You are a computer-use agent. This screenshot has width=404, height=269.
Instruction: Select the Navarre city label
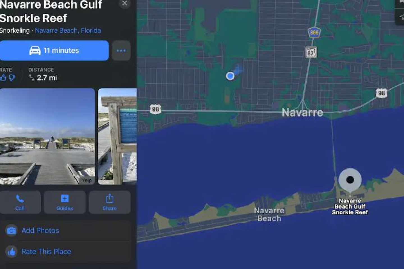pyautogui.click(x=302, y=113)
